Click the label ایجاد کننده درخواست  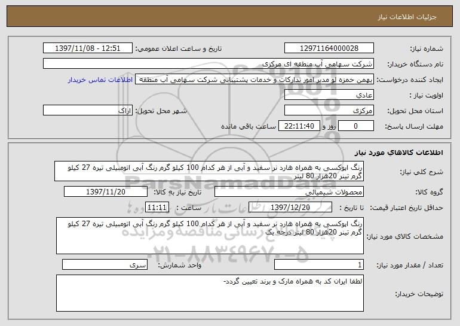410,80
